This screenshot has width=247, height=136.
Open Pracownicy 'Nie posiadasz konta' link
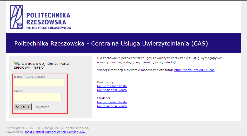tap(112, 90)
